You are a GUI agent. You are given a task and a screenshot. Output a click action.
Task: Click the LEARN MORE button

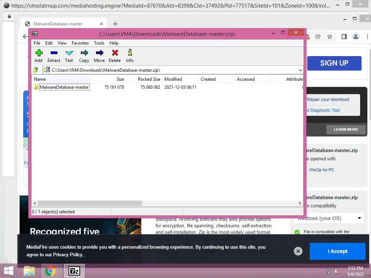(x=346, y=129)
